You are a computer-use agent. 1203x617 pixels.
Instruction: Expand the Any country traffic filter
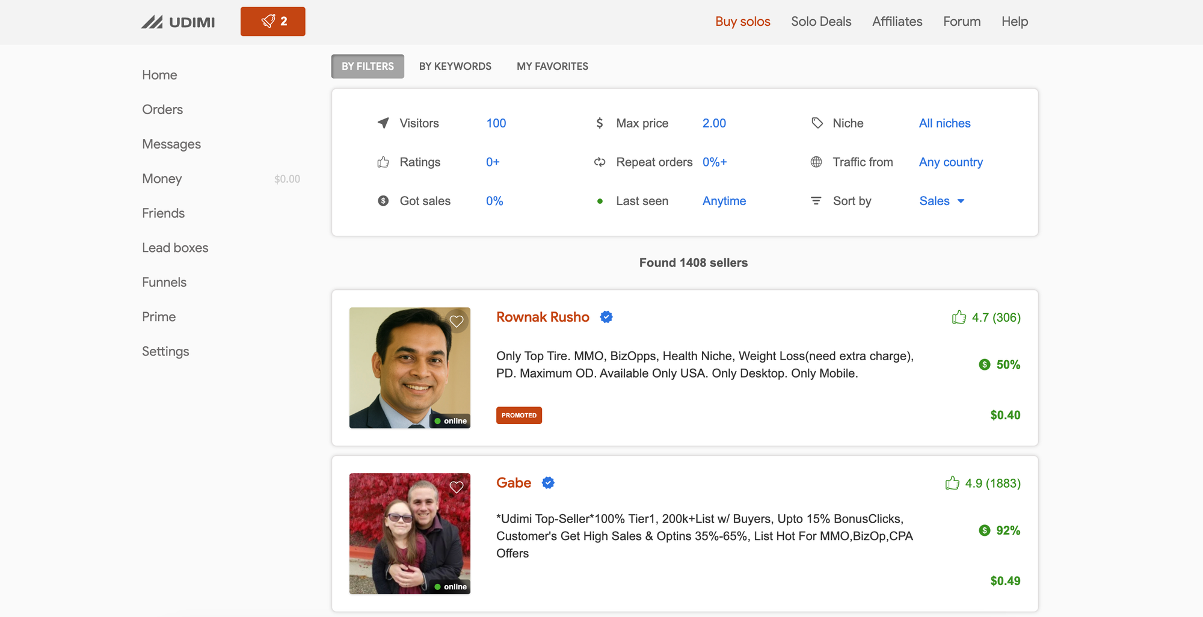tap(950, 162)
